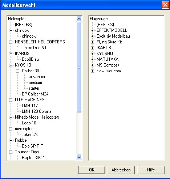
Task: Expand the KYOSHO aircraft node
Action: [93, 54]
